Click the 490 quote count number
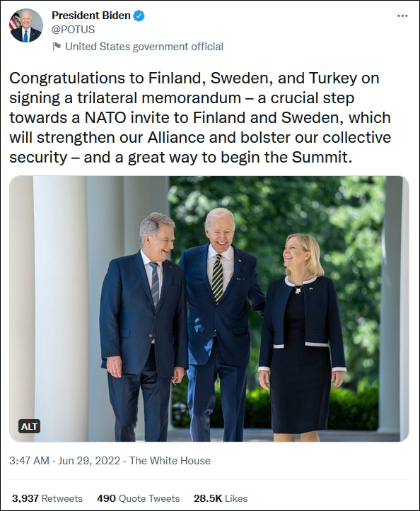Screen dimensions: 420x511 [x=106, y=498]
